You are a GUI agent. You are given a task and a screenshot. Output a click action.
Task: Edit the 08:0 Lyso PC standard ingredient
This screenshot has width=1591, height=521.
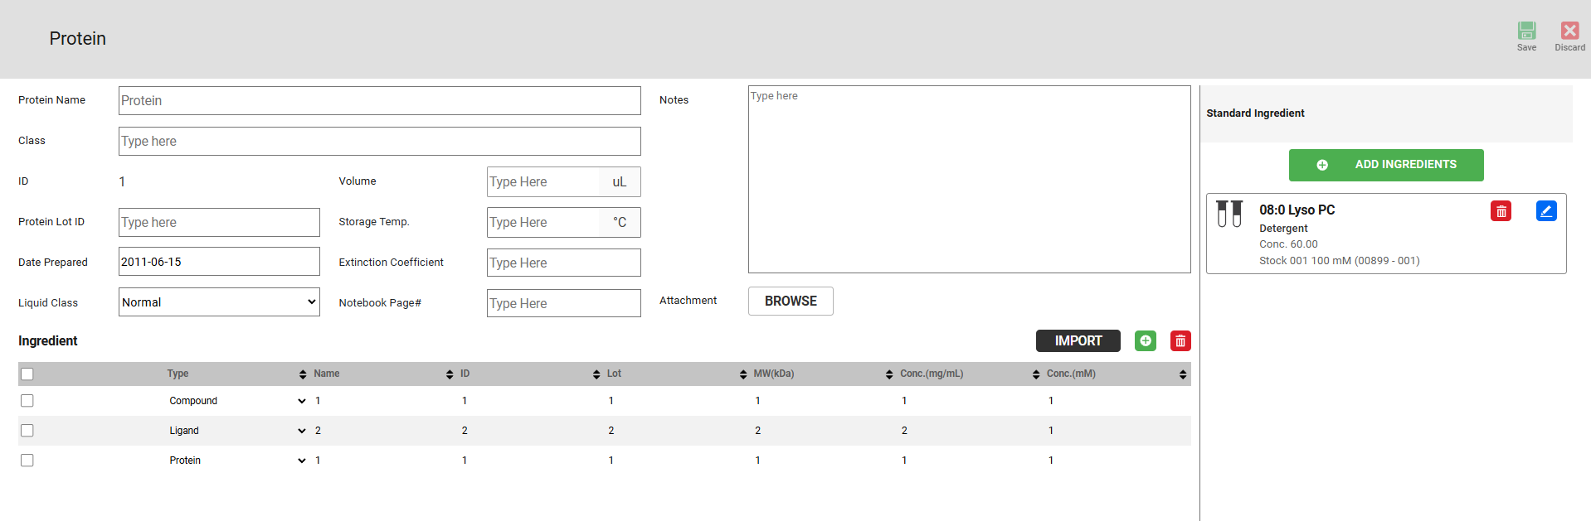coord(1545,211)
